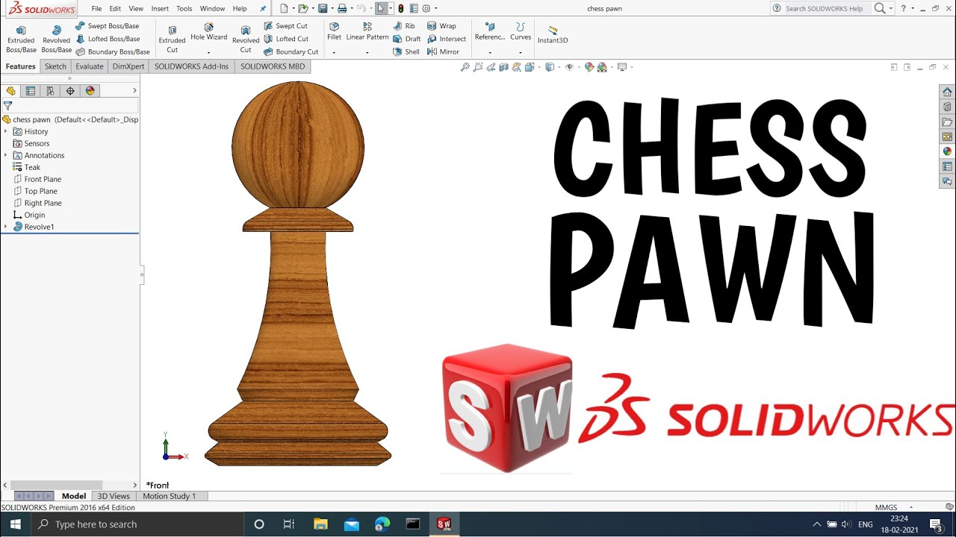Switch to PropertyManager tab
The width and height of the screenshot is (956, 537).
coord(31,91)
